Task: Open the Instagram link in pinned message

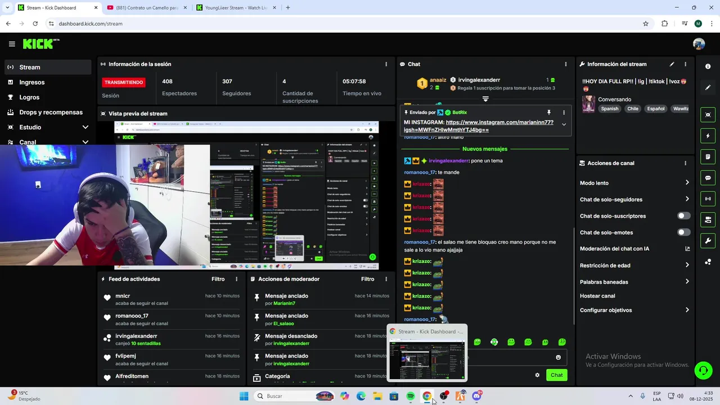Action: click(479, 126)
